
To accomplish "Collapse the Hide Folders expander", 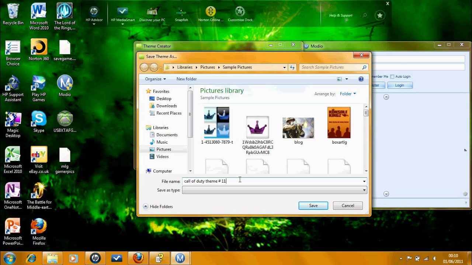I will click(x=158, y=206).
